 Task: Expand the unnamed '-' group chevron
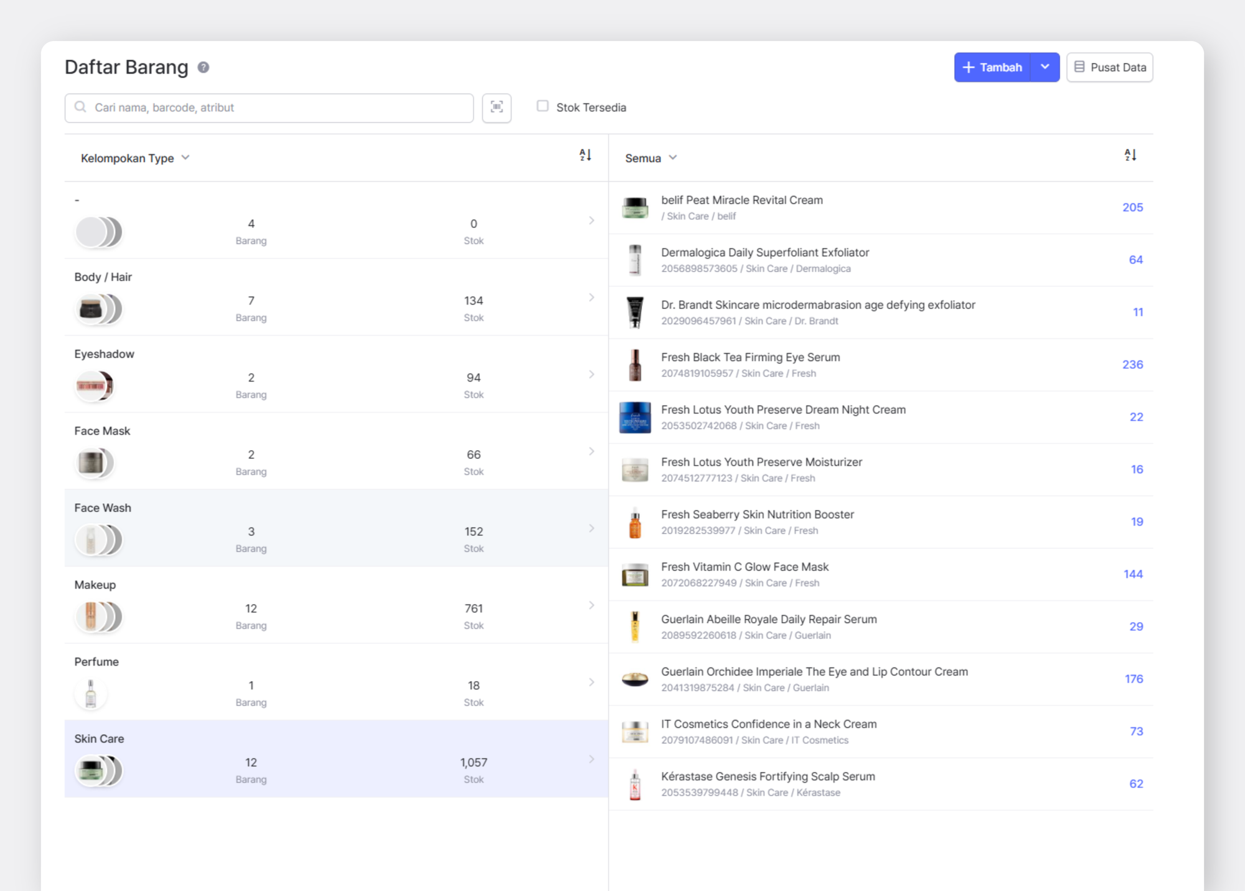[591, 220]
